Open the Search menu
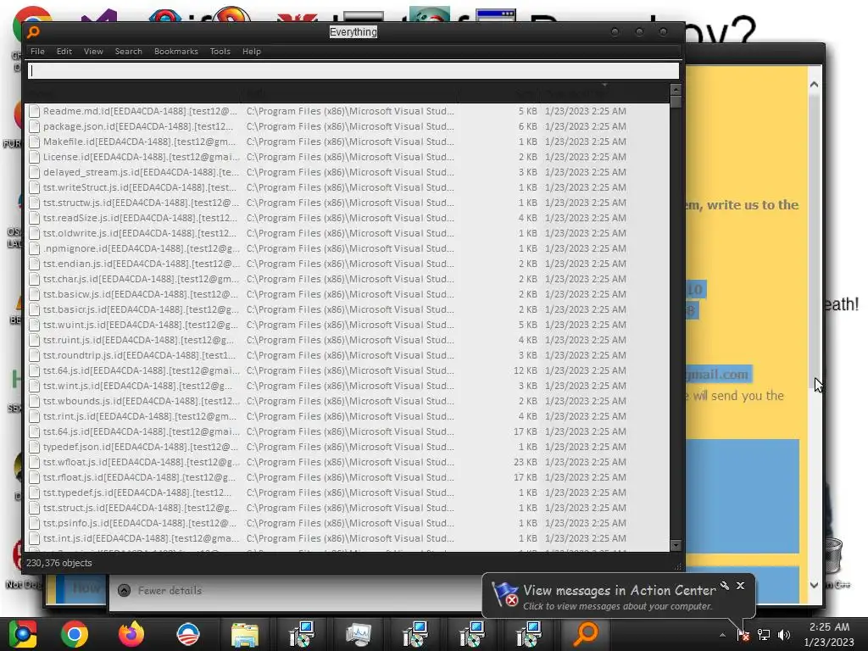Screen dimensions: 868x651 tap(129, 52)
